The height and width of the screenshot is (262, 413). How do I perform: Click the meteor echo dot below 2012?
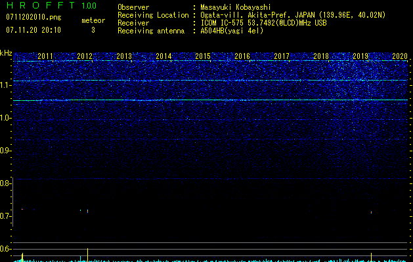point(87,211)
